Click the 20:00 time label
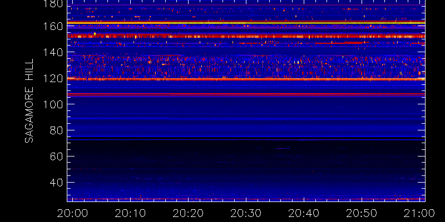The height and width of the screenshot is (222, 445). (72, 213)
